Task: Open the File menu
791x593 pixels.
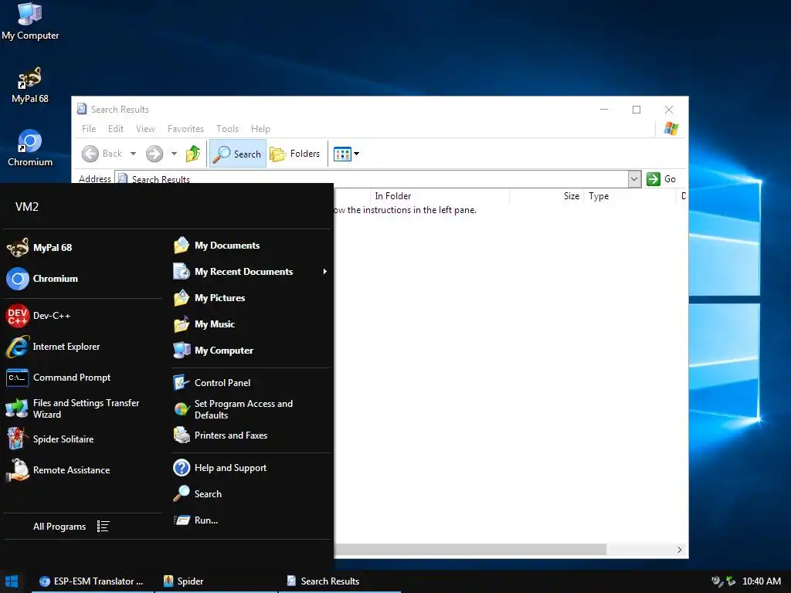Action: (89, 129)
